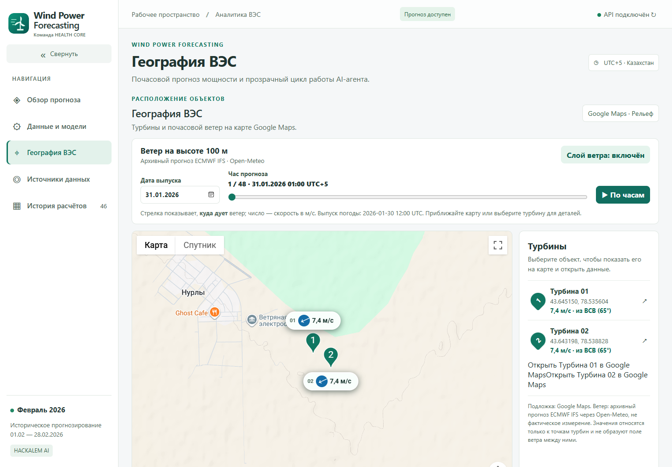This screenshot has width=672, height=467.
Task: Click Турбина 01 pin icon in list
Action: [538, 301]
